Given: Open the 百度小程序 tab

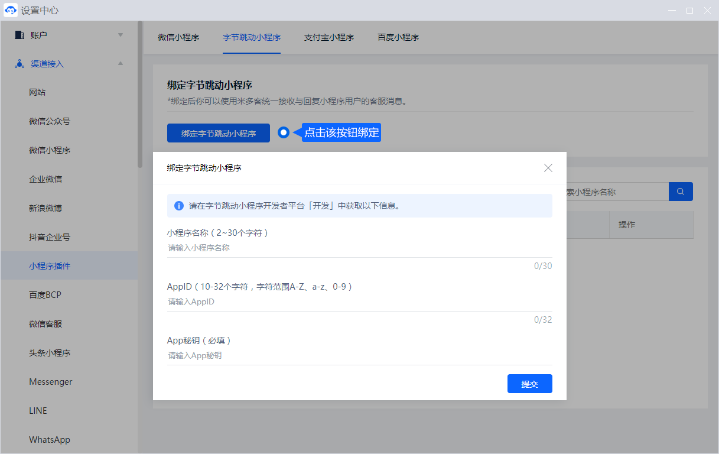Looking at the screenshot, I should [398, 37].
